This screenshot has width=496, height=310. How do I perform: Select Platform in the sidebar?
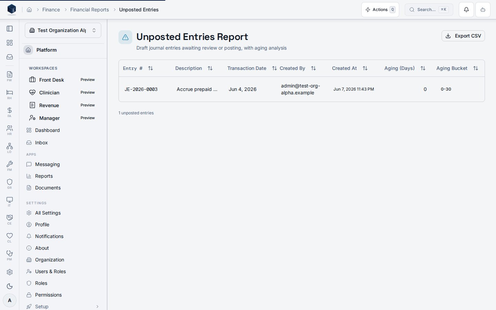tap(63, 50)
